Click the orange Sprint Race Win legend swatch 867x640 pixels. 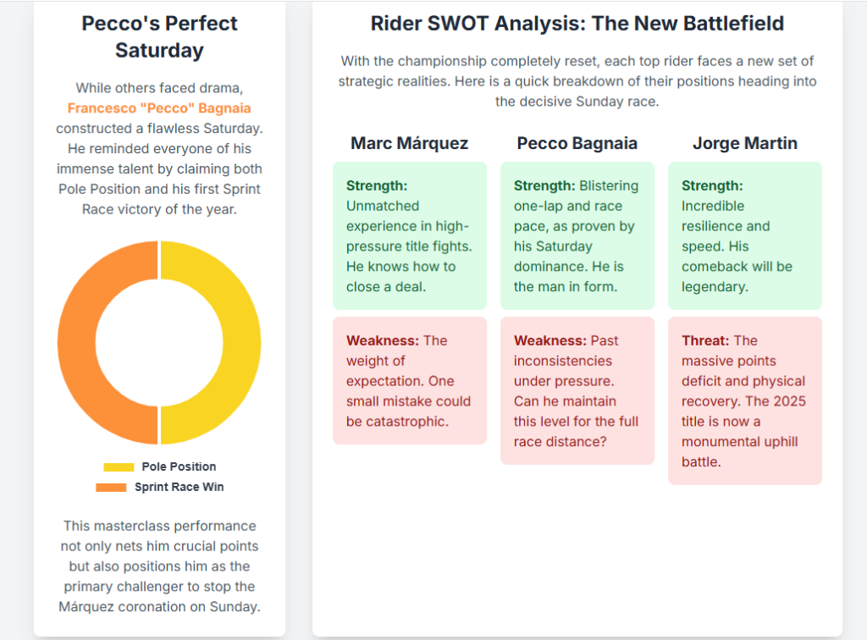click(x=111, y=487)
